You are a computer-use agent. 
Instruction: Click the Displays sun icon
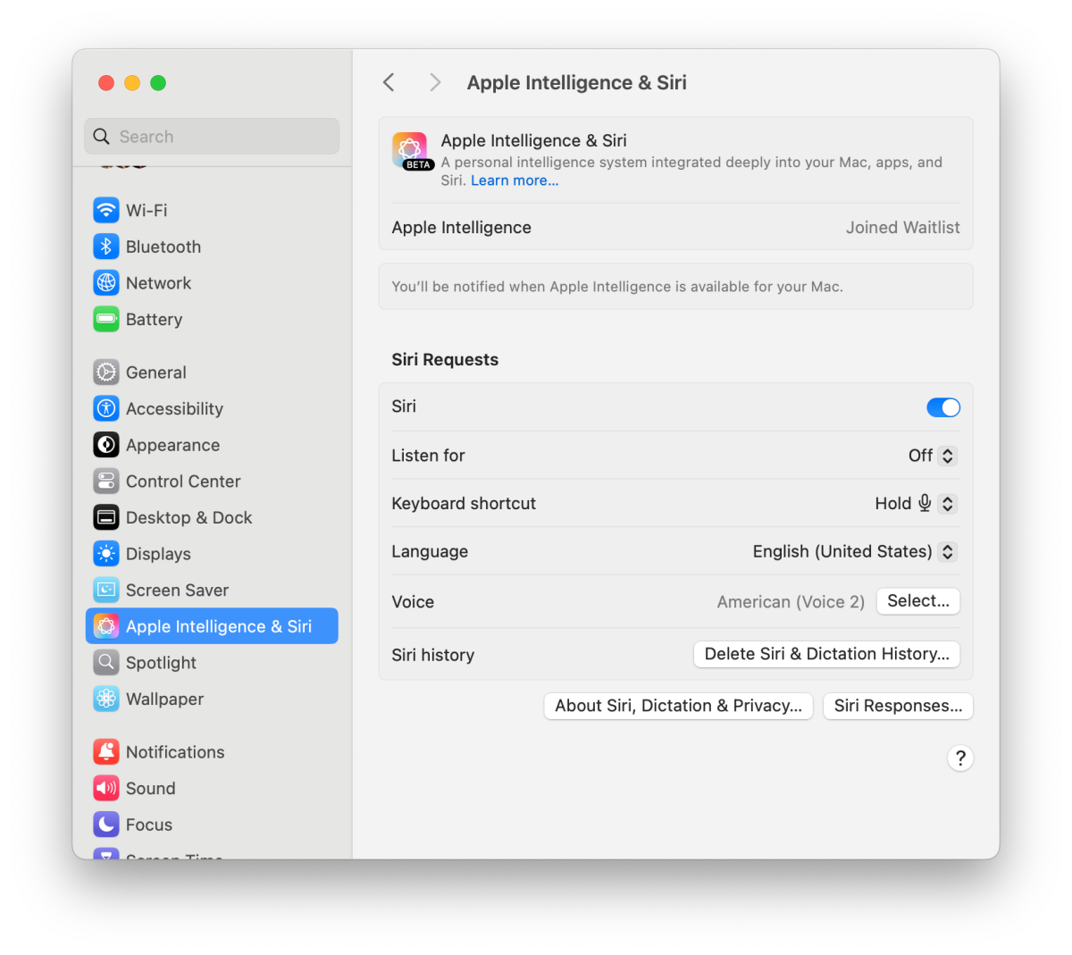coord(106,554)
